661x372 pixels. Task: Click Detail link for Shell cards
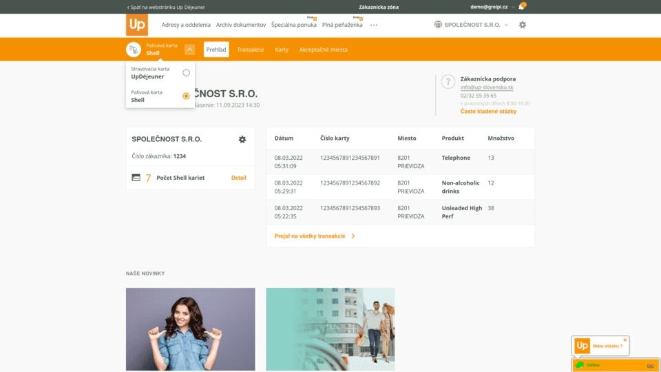239,178
